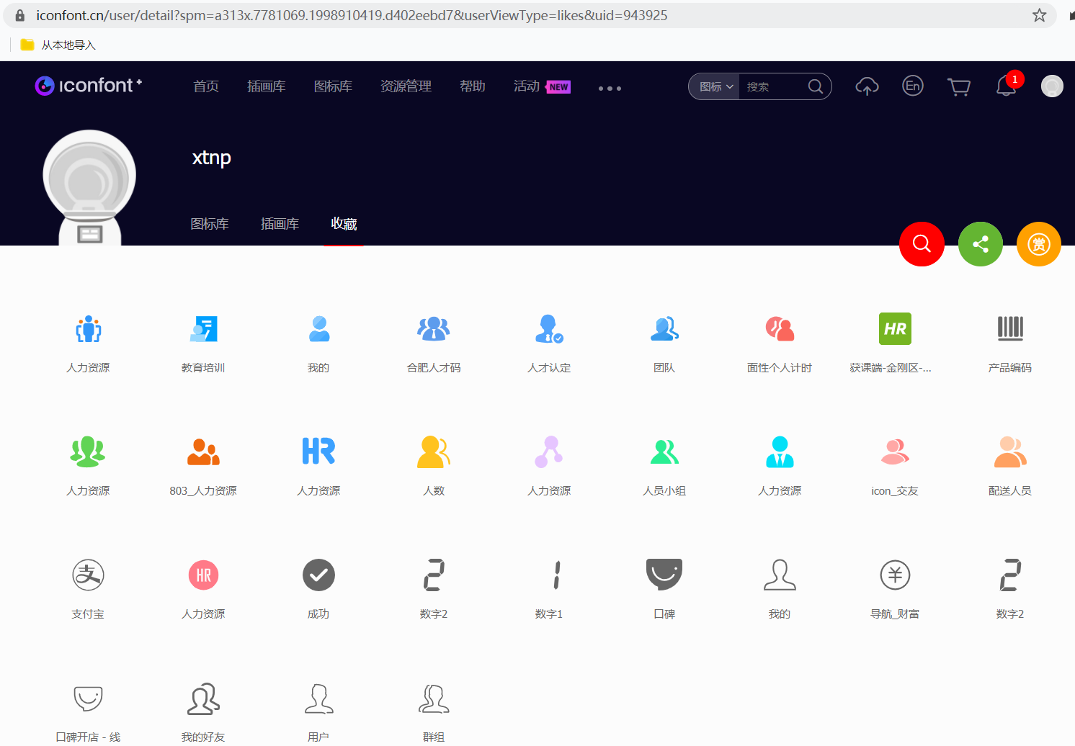Click the 从本地导入 bookmark

(68, 44)
